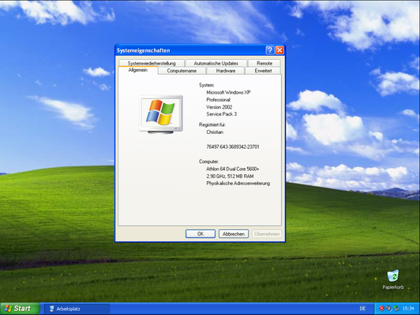Click the Windows XP logo monitor image
Viewport: 420px width, 315px height.
click(x=161, y=114)
